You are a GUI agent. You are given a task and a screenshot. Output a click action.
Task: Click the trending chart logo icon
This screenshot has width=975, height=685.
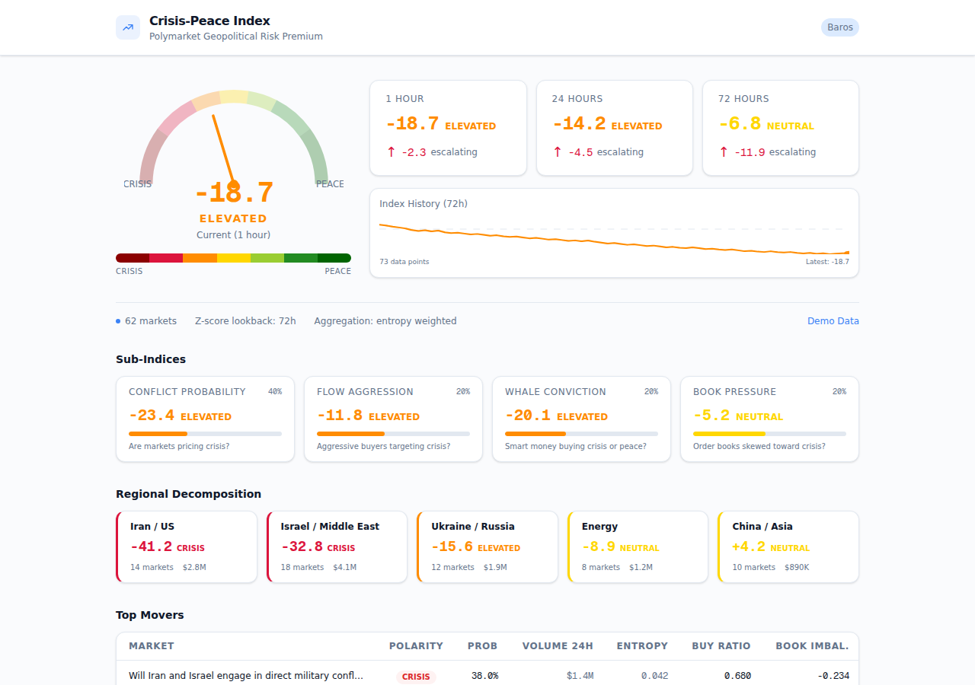pyautogui.click(x=128, y=27)
